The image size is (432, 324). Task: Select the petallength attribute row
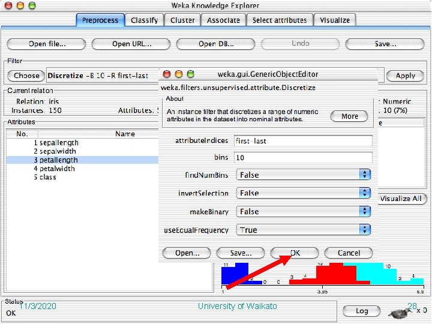tap(82, 160)
